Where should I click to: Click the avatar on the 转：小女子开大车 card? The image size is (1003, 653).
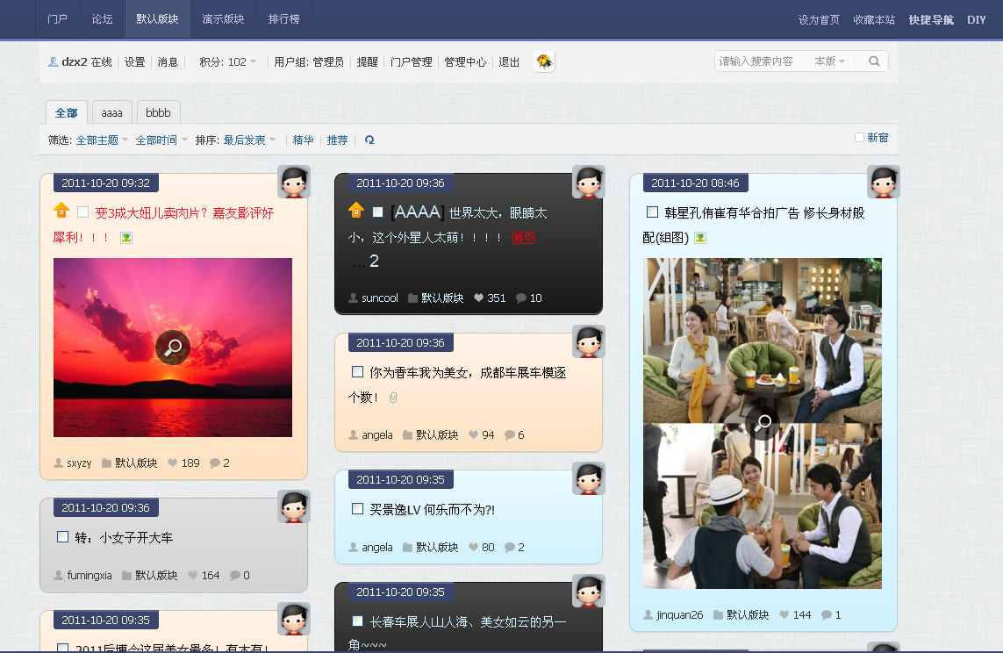(294, 506)
